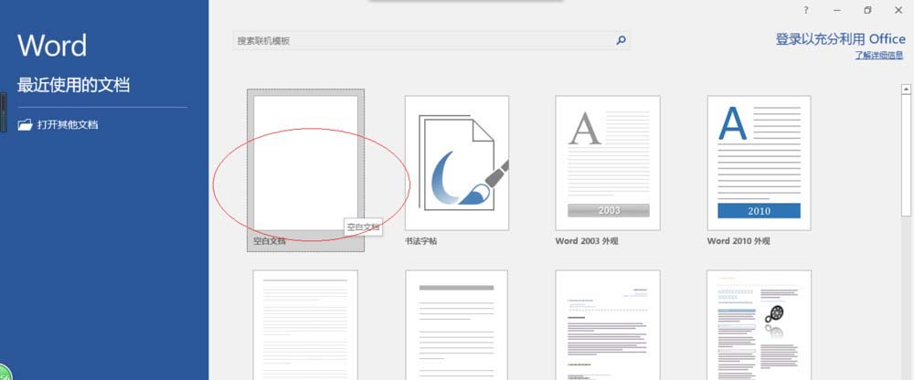Click the '最近使用的文档' heading
Viewport: 914px width, 380px height.
point(73,85)
